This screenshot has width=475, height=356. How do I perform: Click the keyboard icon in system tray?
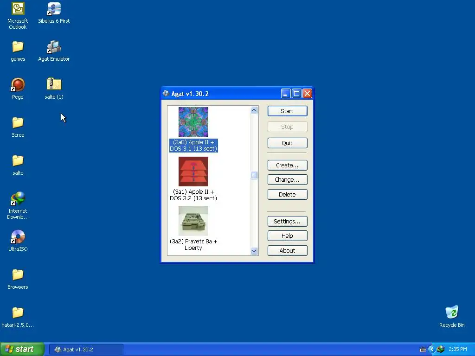pos(423,350)
